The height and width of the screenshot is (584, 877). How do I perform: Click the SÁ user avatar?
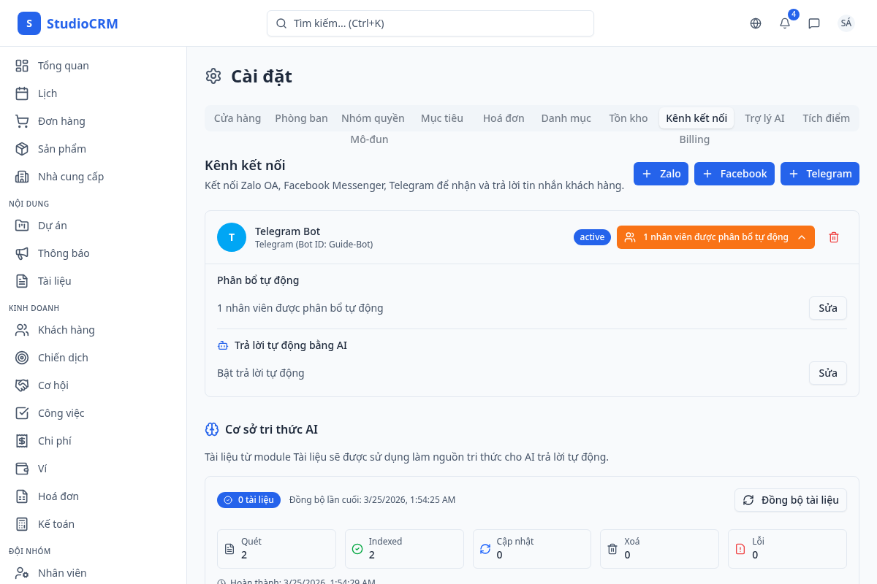click(846, 23)
